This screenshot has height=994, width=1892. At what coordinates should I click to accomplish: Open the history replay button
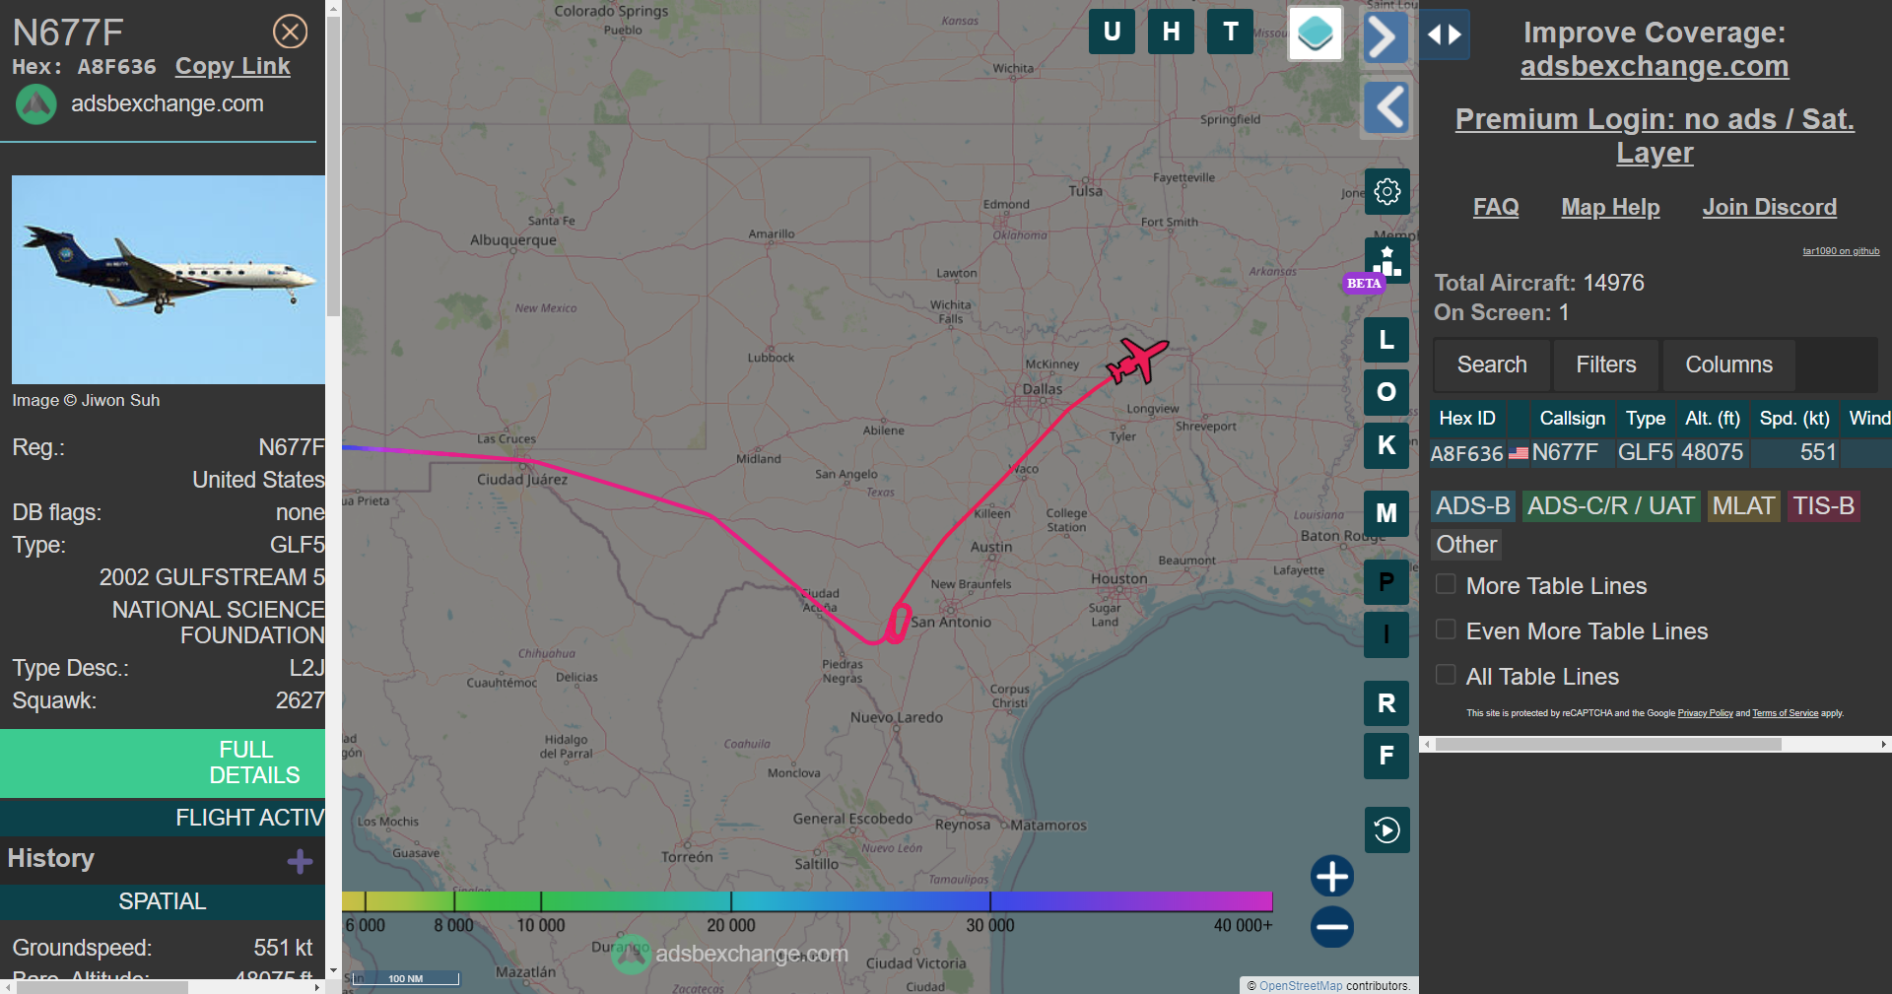click(1386, 829)
